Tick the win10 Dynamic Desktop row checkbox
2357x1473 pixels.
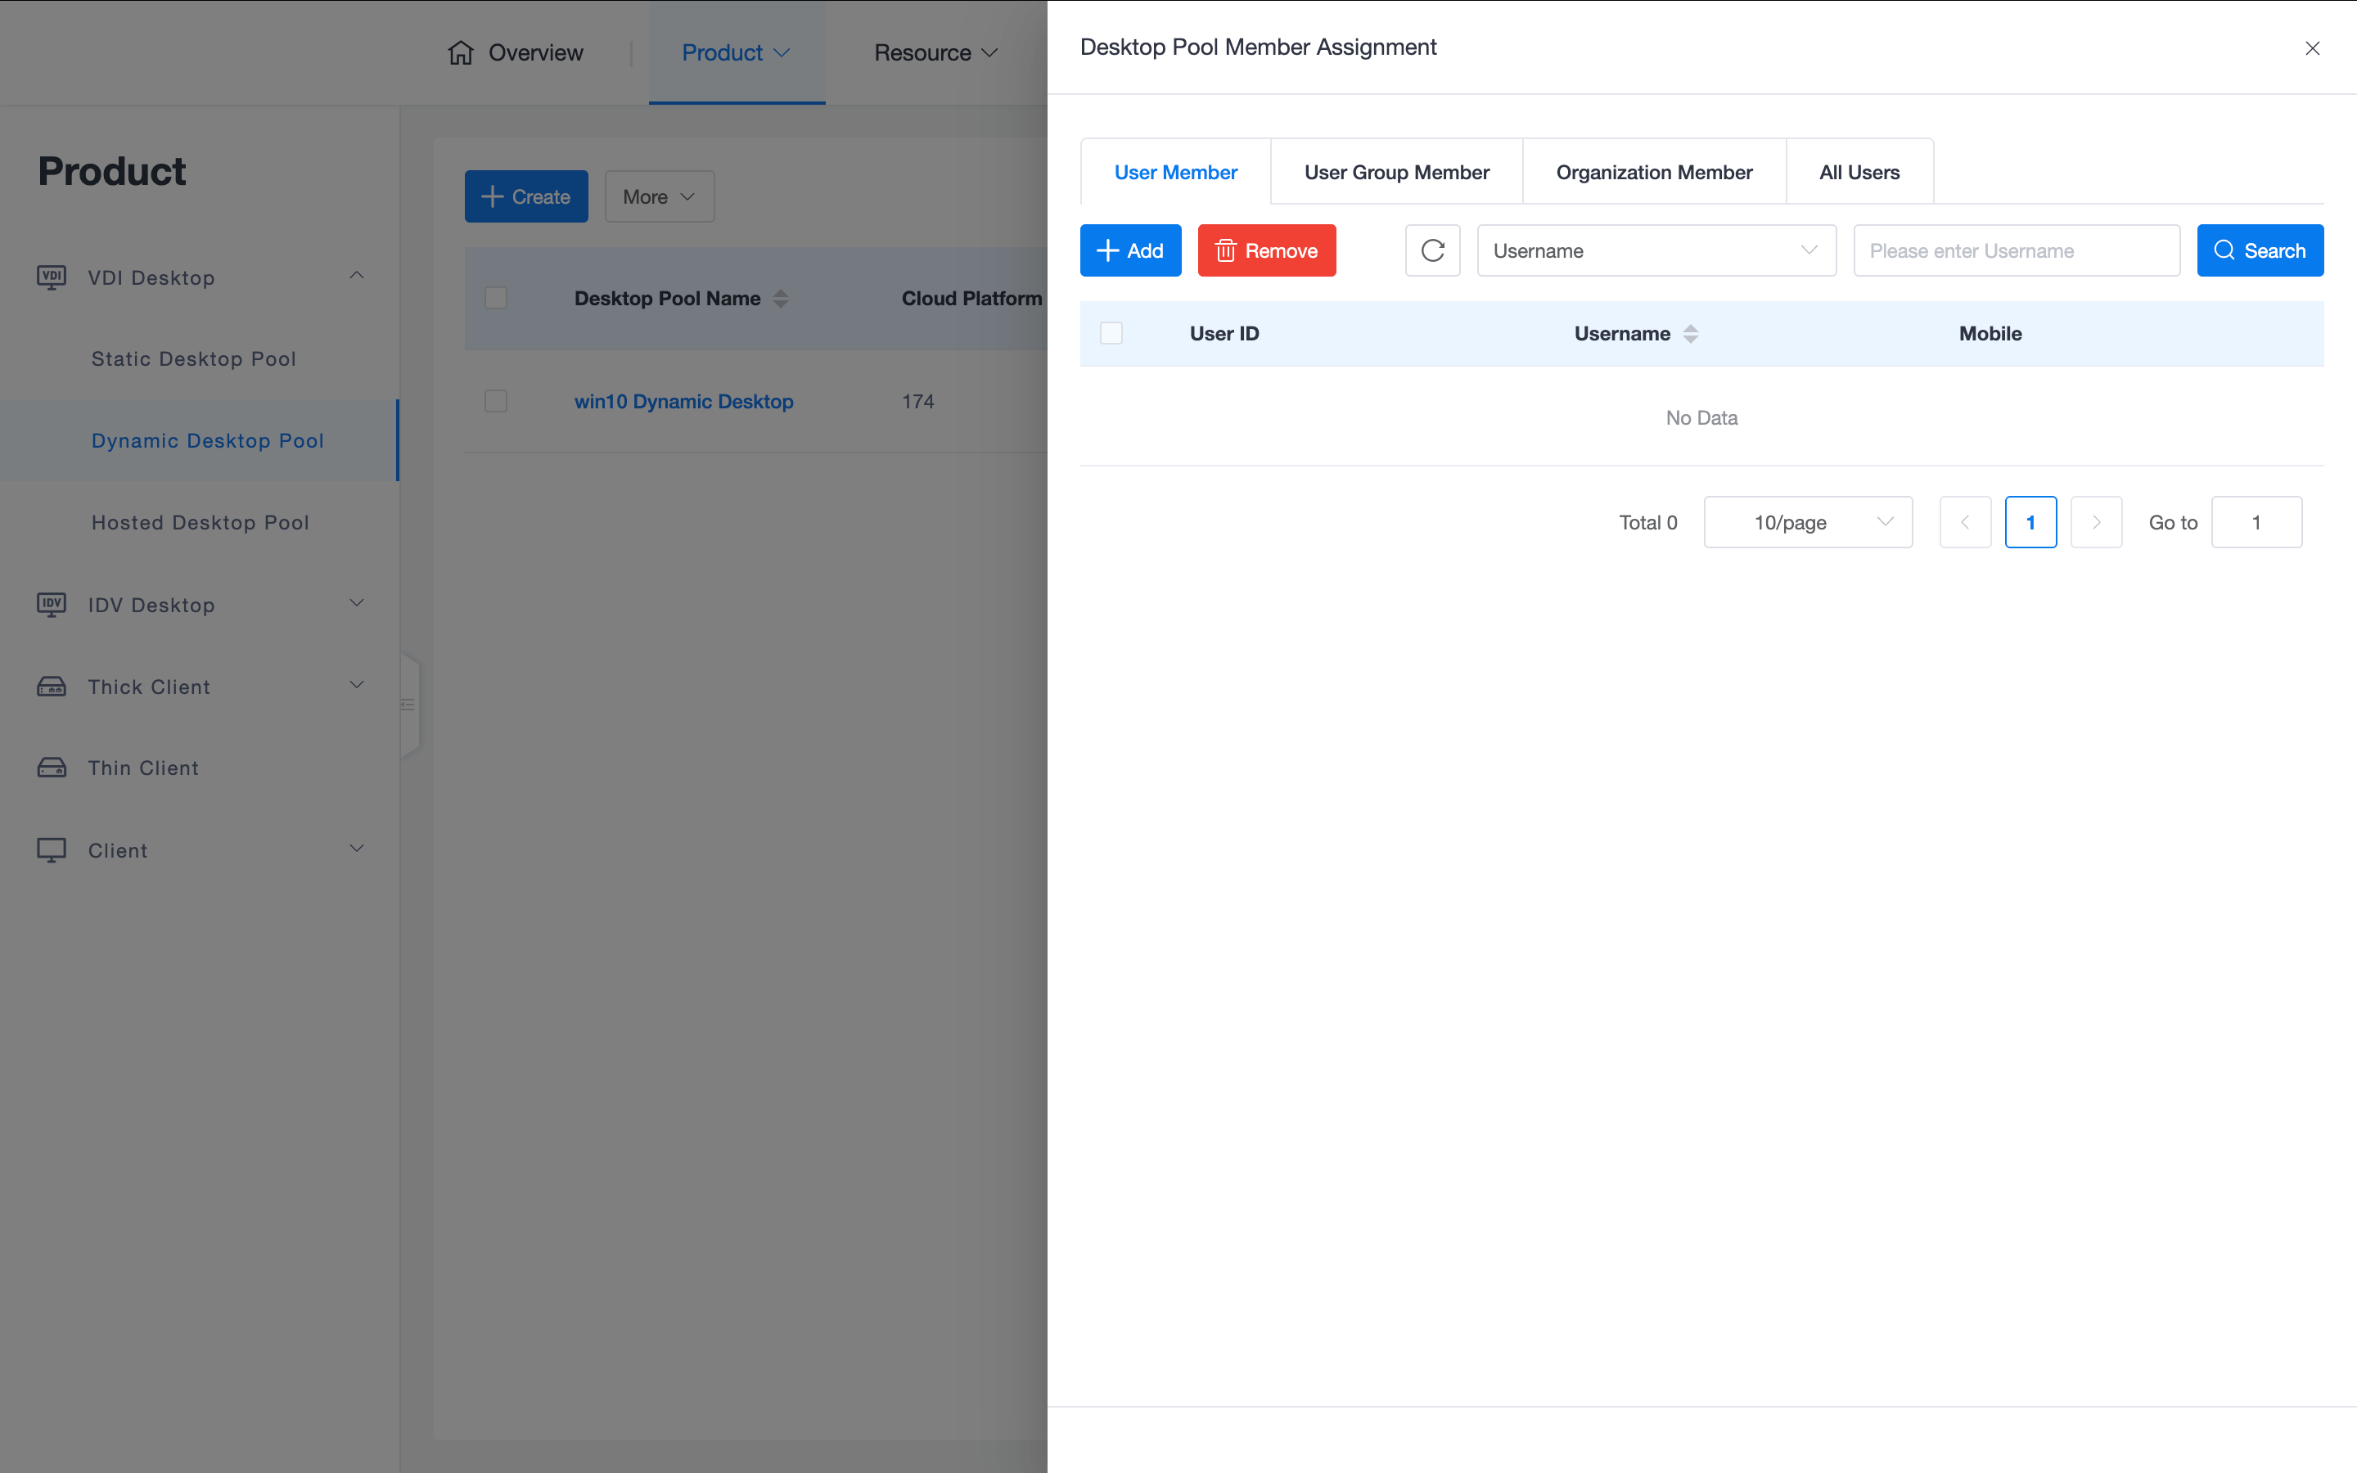496,401
